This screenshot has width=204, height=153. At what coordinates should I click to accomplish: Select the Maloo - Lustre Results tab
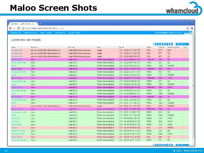pos(23,24)
